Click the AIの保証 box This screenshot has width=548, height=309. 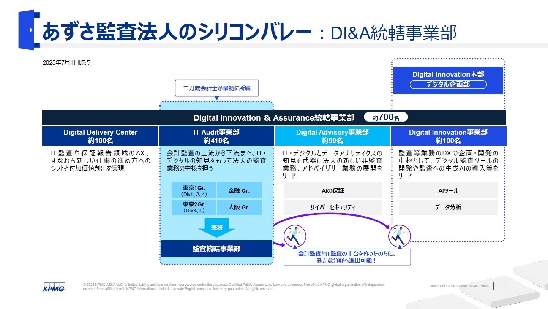(333, 191)
